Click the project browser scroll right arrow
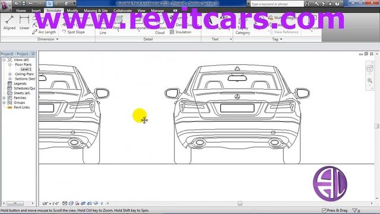The width and height of the screenshot is (380, 214). click(33, 203)
